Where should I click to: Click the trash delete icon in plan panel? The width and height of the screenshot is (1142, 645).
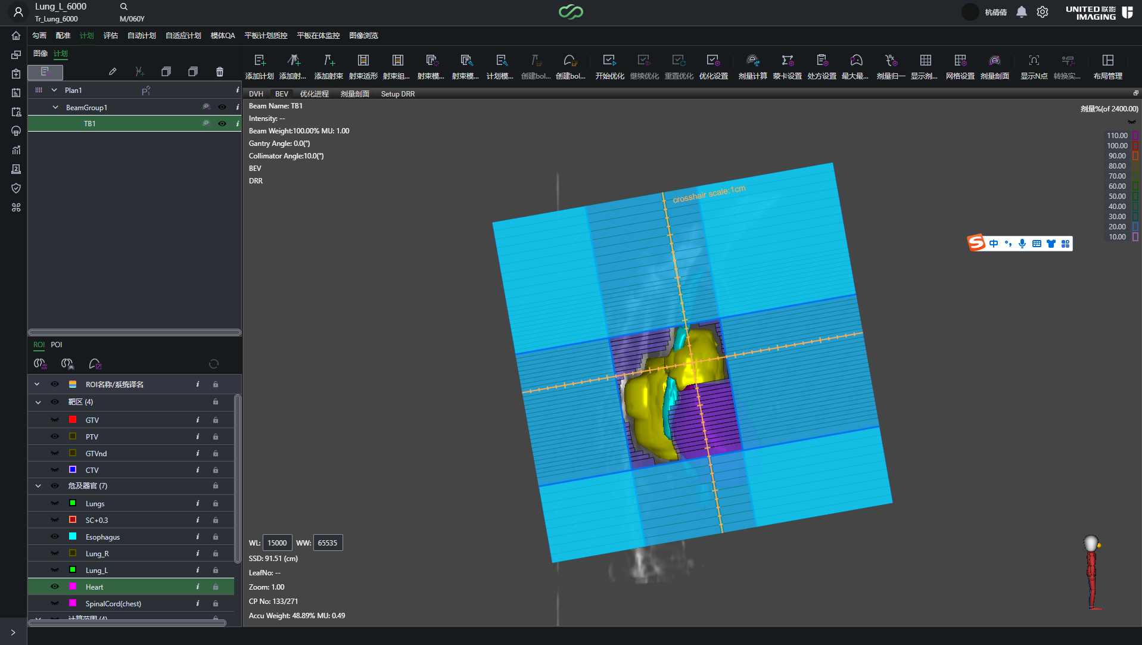pyautogui.click(x=220, y=71)
